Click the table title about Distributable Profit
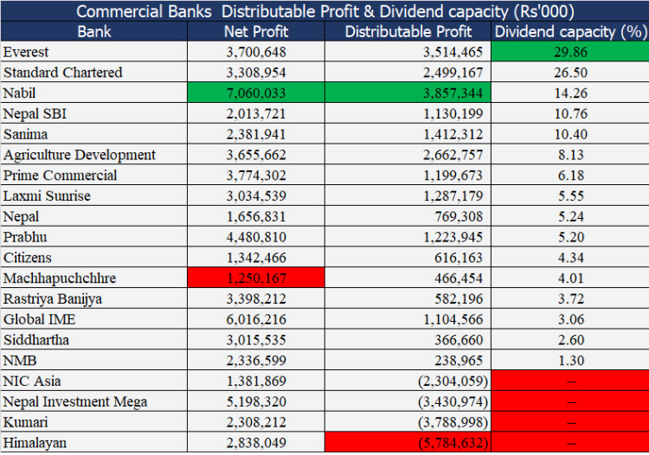Viewport: 649px width, 455px height. (324, 11)
